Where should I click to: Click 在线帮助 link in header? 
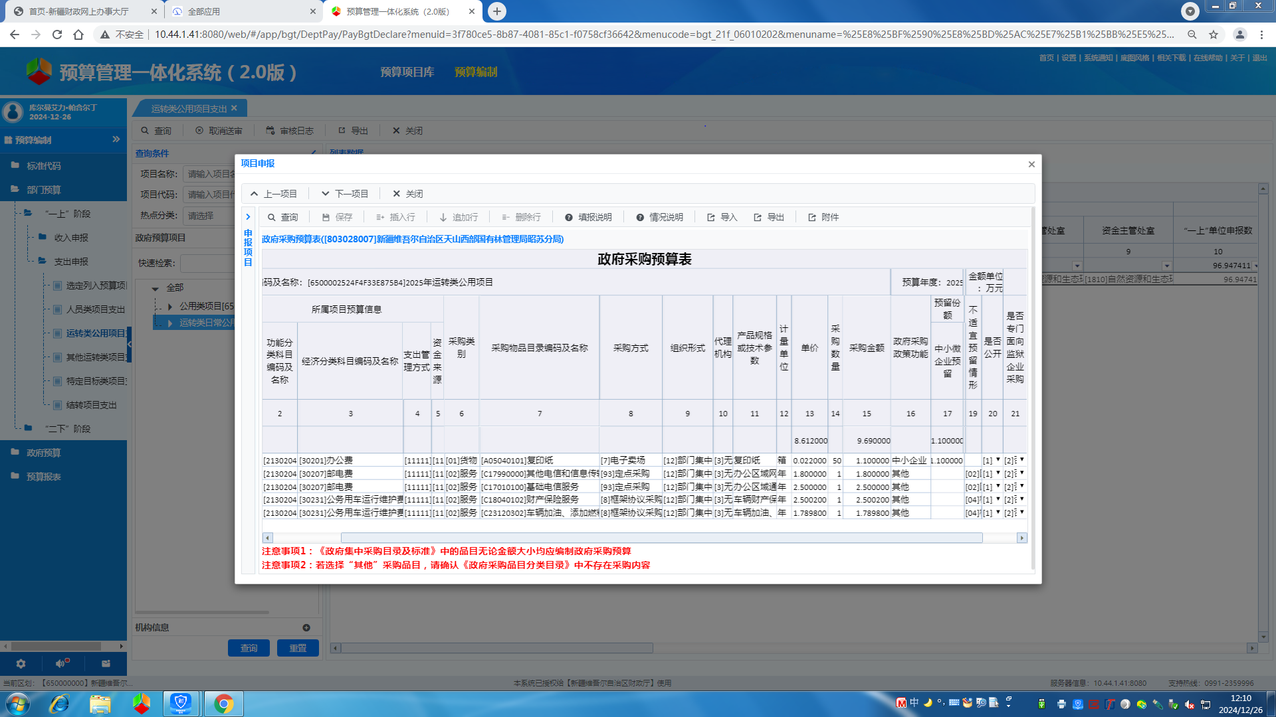coord(1208,58)
